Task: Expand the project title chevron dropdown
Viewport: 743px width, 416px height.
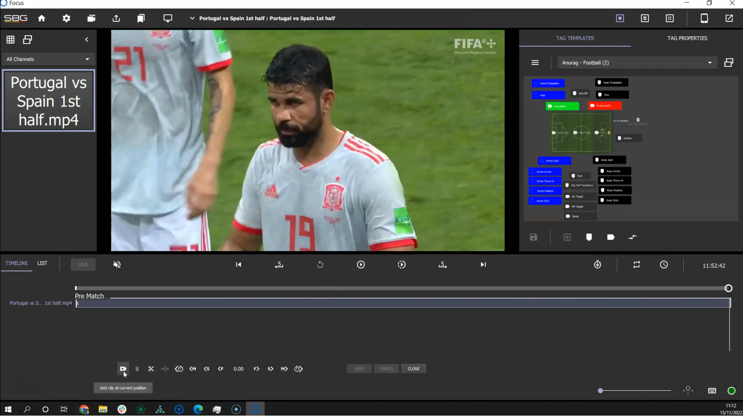Action: click(x=192, y=18)
